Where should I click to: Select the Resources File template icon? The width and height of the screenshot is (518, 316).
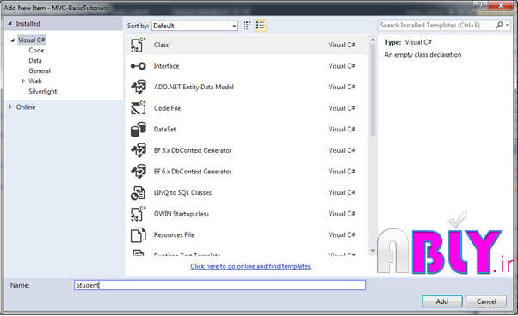tap(138, 235)
